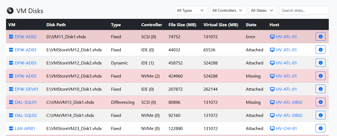This screenshot has width=337, height=136.
Task: View info for DFW-DEV01 disk
Action: (320, 89)
